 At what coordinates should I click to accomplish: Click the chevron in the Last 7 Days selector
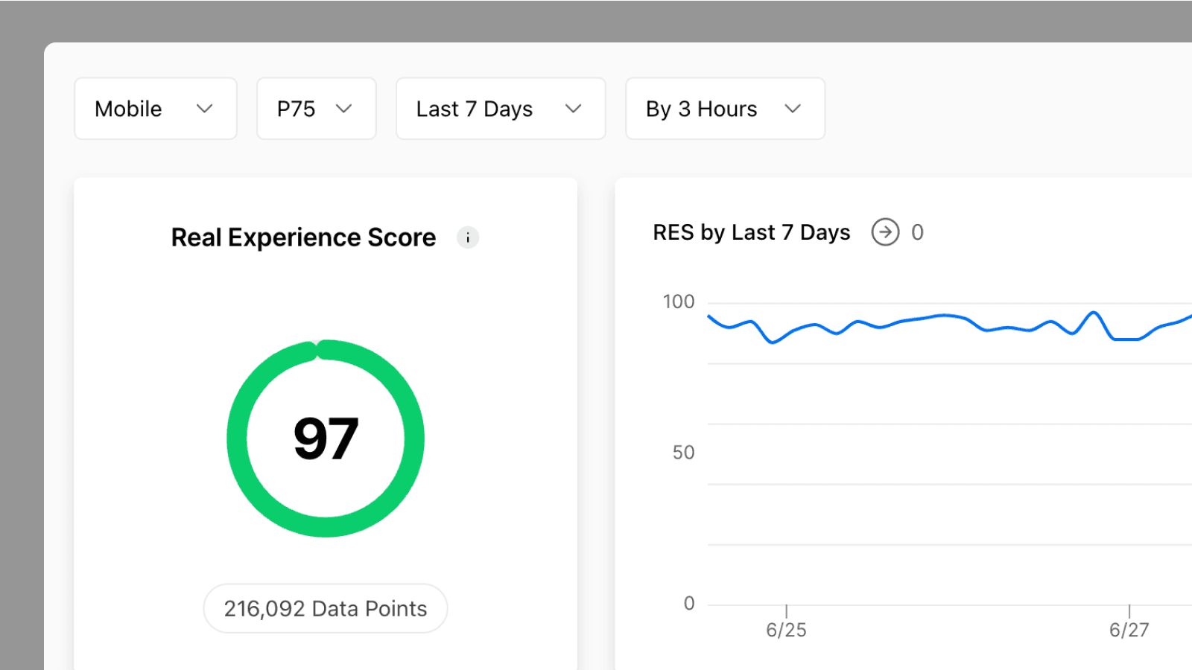(573, 109)
